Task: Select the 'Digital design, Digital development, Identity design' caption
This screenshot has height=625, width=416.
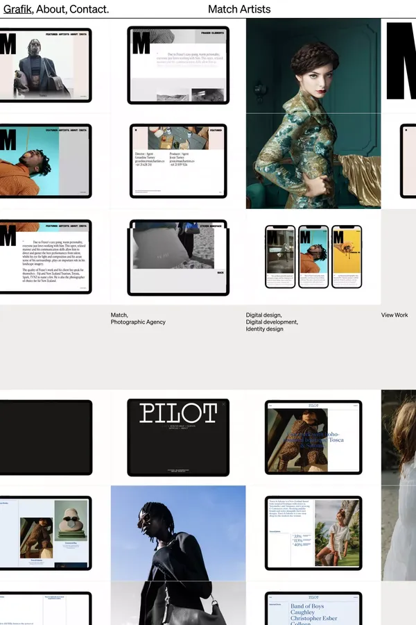Action: pos(272,322)
